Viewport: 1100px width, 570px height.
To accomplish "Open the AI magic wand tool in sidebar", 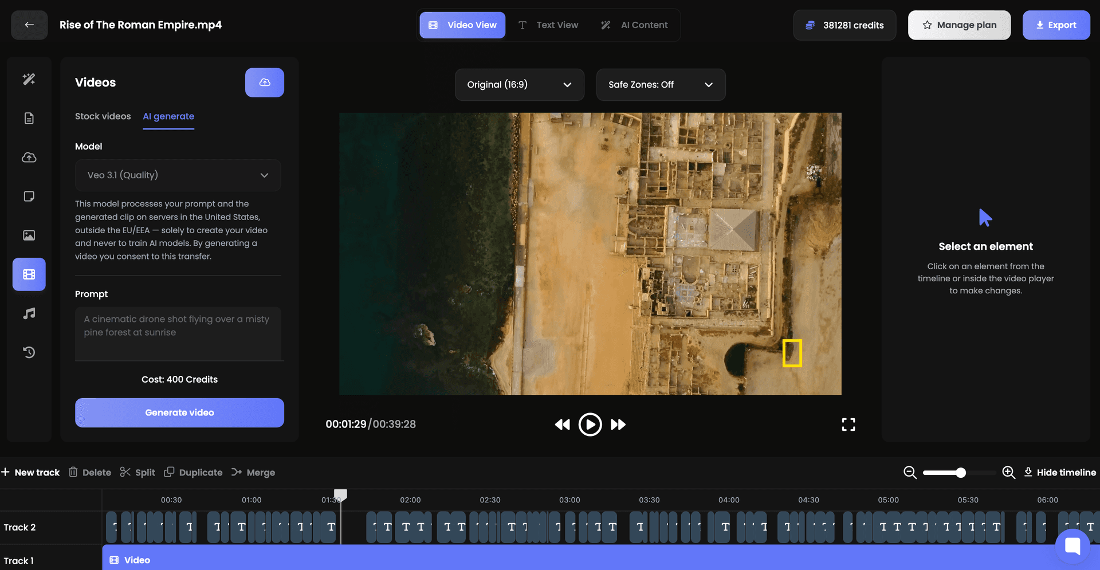I will point(29,79).
